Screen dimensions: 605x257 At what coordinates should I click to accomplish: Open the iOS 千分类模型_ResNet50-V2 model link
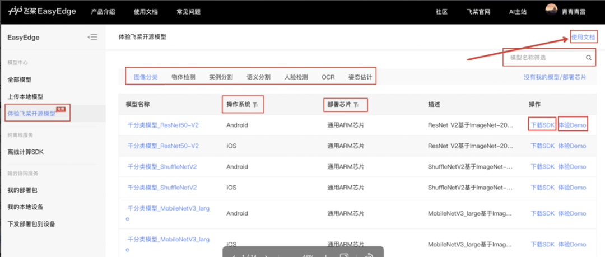[x=163, y=146]
